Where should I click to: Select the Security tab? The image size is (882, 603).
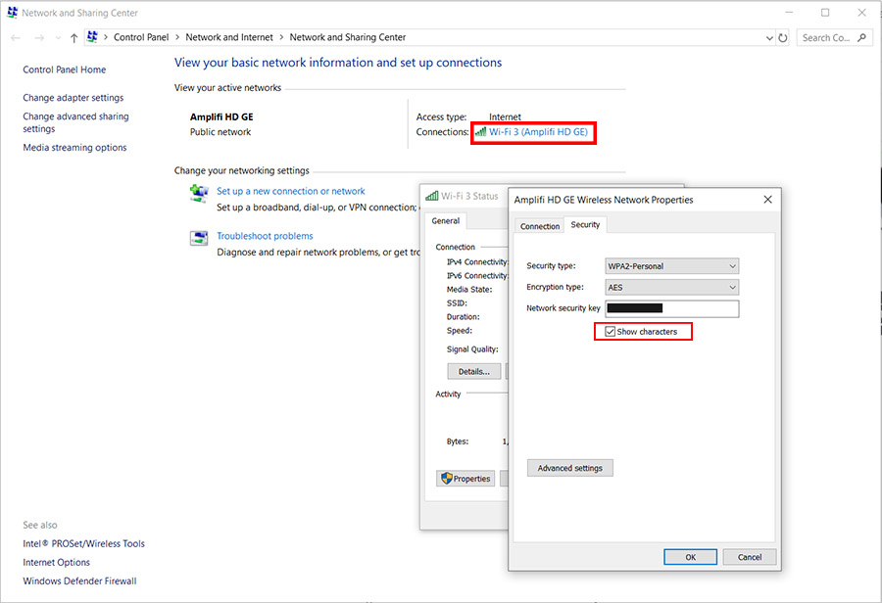(585, 225)
